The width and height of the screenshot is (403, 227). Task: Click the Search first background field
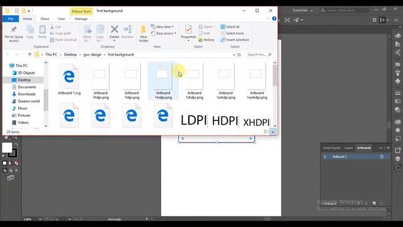259,55
